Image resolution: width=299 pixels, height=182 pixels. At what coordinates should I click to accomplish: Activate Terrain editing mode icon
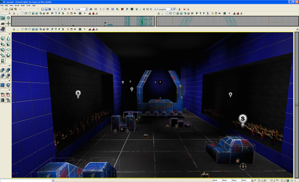[3, 23]
